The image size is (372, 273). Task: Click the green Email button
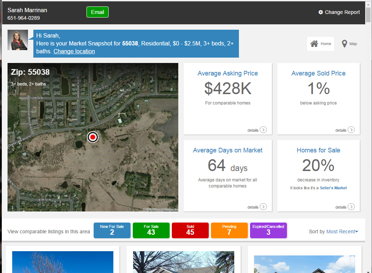coord(97,12)
